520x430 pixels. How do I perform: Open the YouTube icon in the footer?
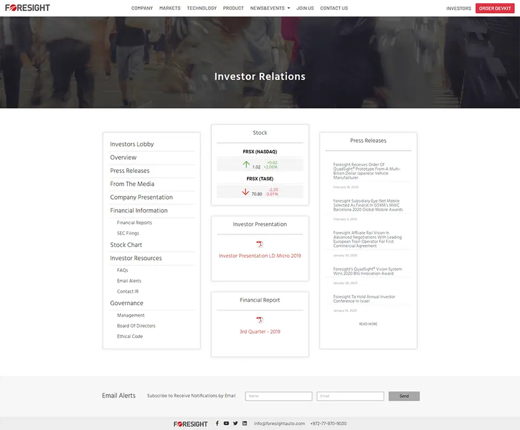click(x=226, y=424)
